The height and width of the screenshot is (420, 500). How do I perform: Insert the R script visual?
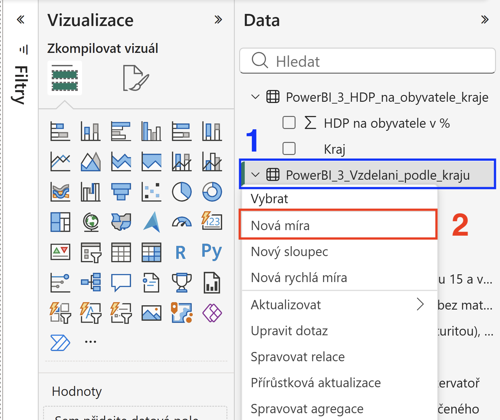181,252
